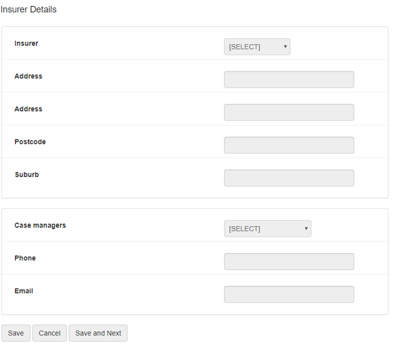
Task: Click into the Phone field
Action: (x=289, y=262)
